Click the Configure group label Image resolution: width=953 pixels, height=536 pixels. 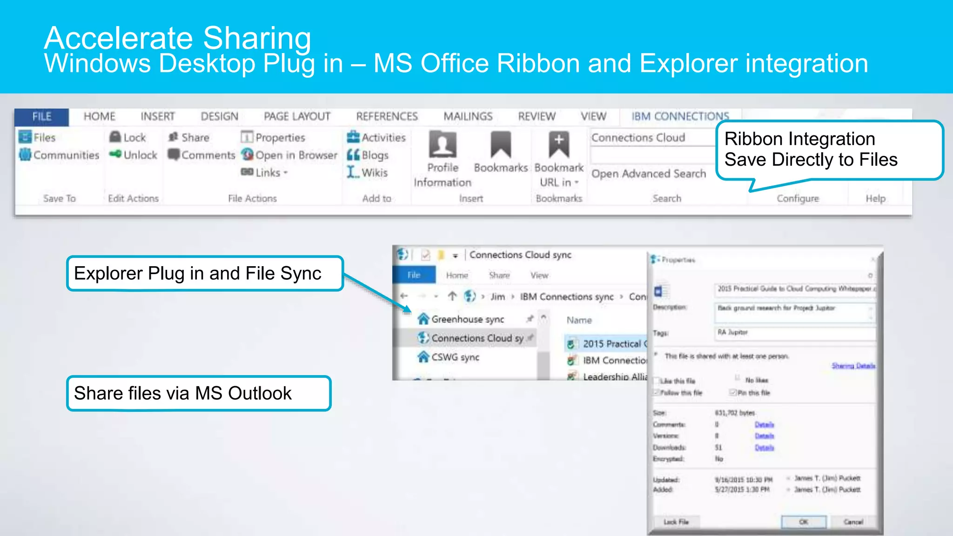[798, 199]
